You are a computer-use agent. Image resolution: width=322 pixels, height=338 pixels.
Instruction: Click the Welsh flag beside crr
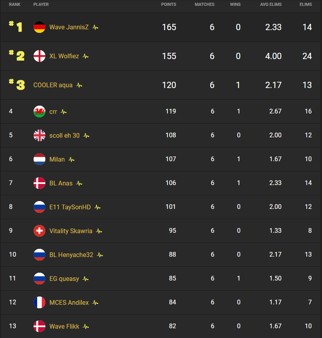click(x=39, y=111)
